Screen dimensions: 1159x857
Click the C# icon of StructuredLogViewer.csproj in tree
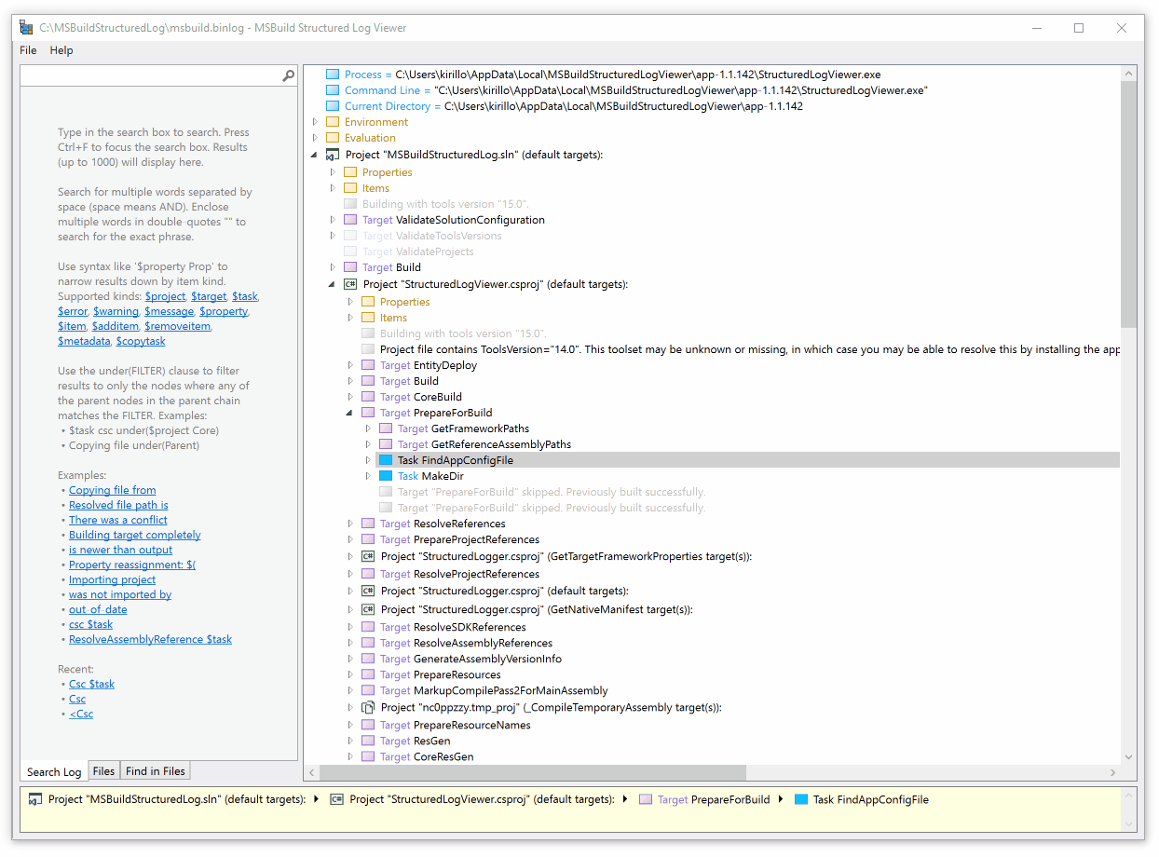[x=350, y=284]
